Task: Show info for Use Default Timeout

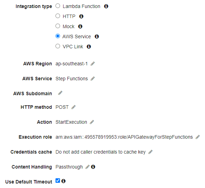Action: pyautogui.click(x=63, y=181)
